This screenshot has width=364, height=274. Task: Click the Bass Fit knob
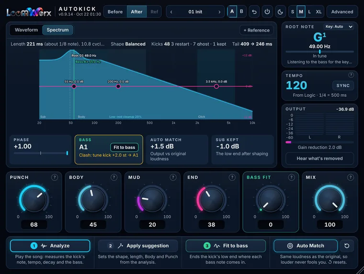(271, 199)
